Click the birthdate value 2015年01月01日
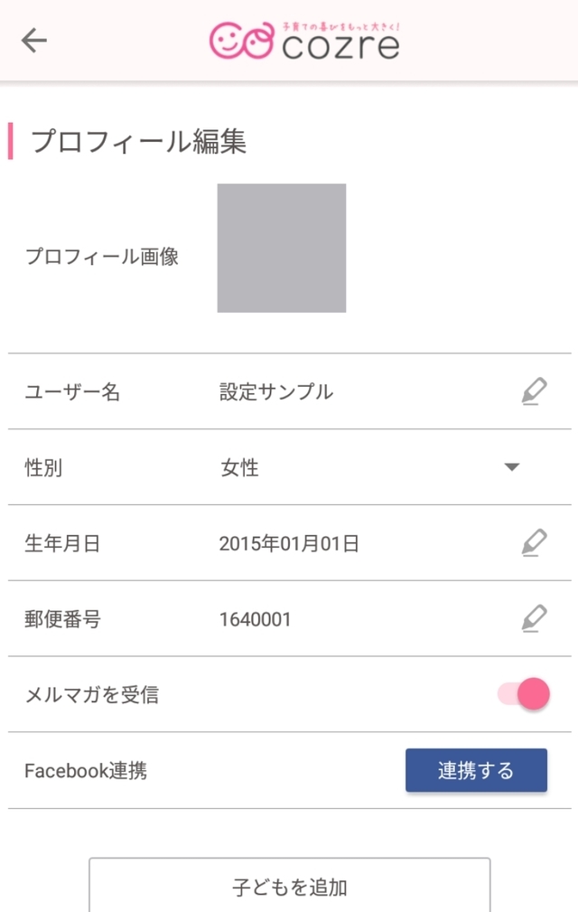The image size is (578, 912). tap(289, 543)
